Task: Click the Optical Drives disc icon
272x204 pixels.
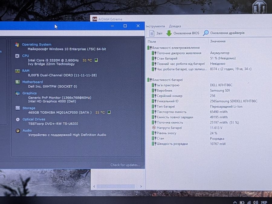Action: click(x=18, y=119)
